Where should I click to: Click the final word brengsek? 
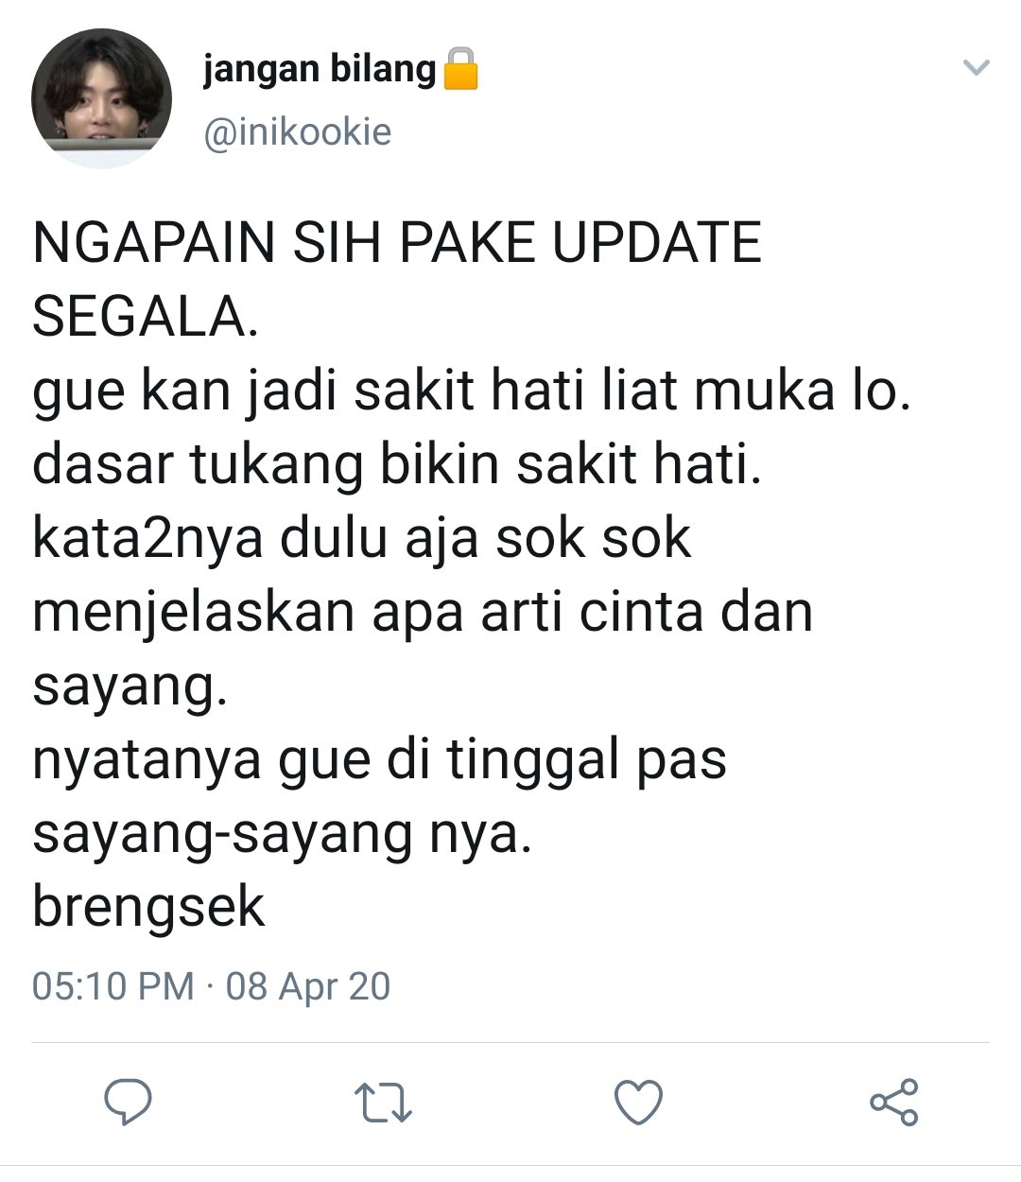click(x=149, y=907)
